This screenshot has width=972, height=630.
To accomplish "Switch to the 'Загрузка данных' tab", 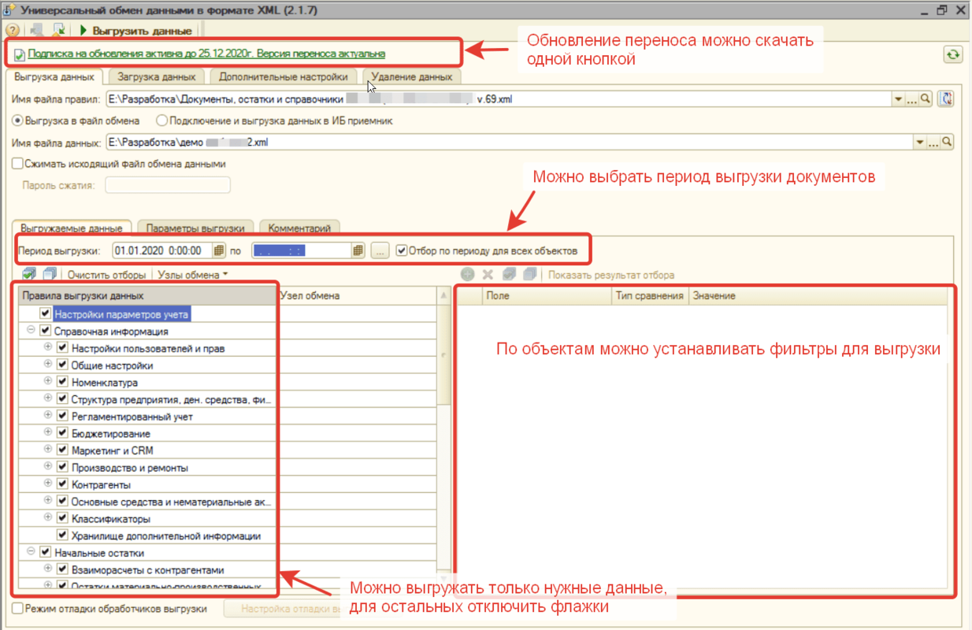I will [x=156, y=77].
